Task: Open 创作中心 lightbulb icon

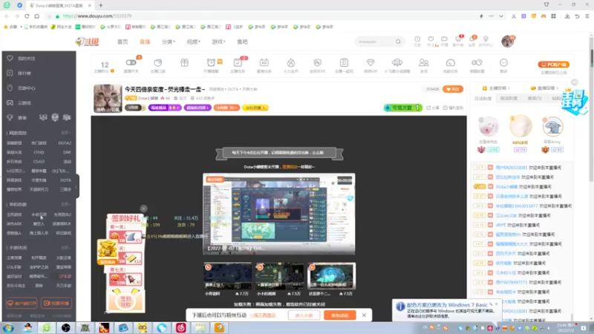Action: tap(486, 39)
